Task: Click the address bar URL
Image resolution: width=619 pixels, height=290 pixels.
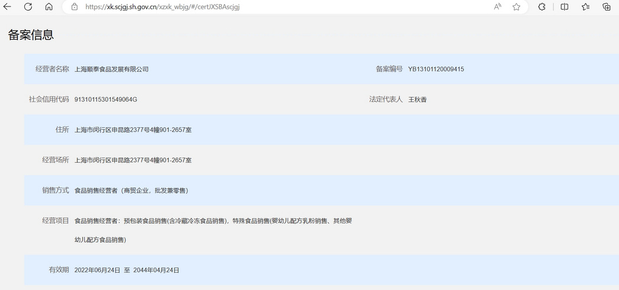Action: [162, 6]
